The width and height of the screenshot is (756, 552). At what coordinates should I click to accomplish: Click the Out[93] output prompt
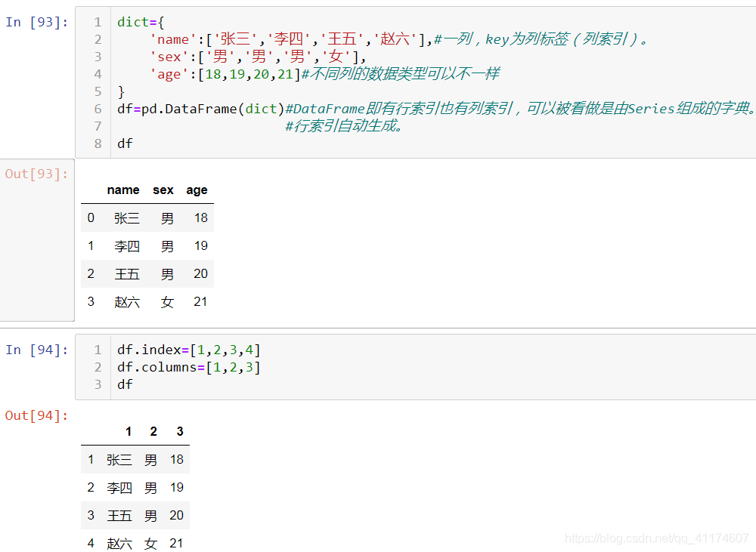pyautogui.click(x=36, y=174)
